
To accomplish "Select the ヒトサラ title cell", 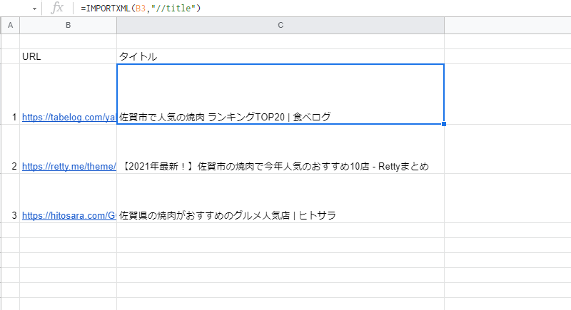I will [x=281, y=198].
